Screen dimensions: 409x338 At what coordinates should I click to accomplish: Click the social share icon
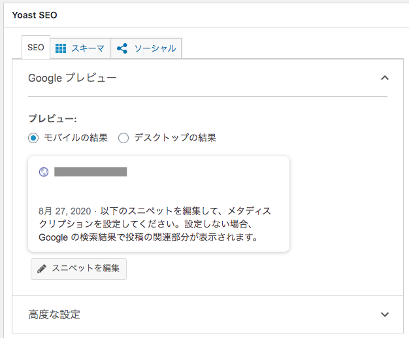122,48
